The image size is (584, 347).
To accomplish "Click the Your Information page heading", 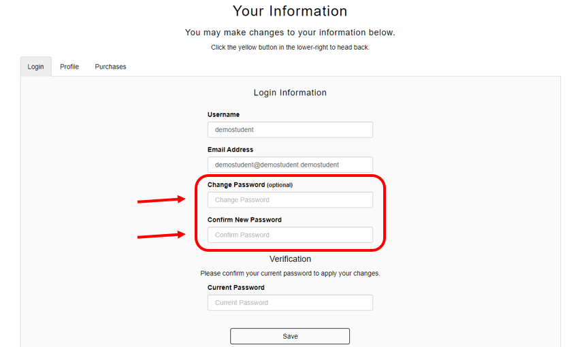I will pyautogui.click(x=290, y=11).
